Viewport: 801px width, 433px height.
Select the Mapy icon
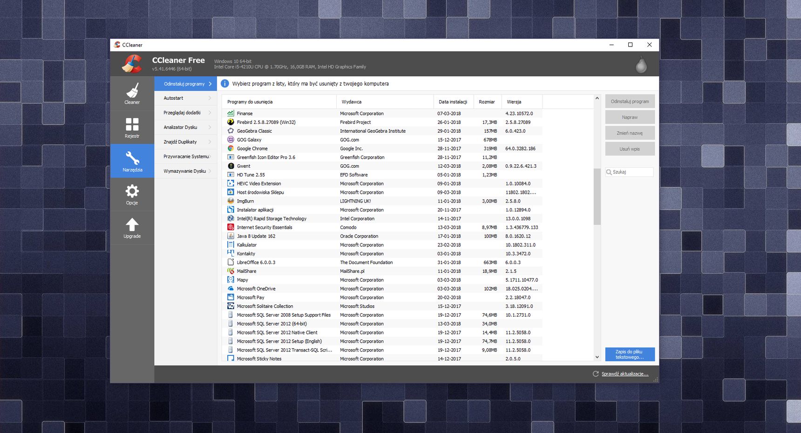(231, 280)
